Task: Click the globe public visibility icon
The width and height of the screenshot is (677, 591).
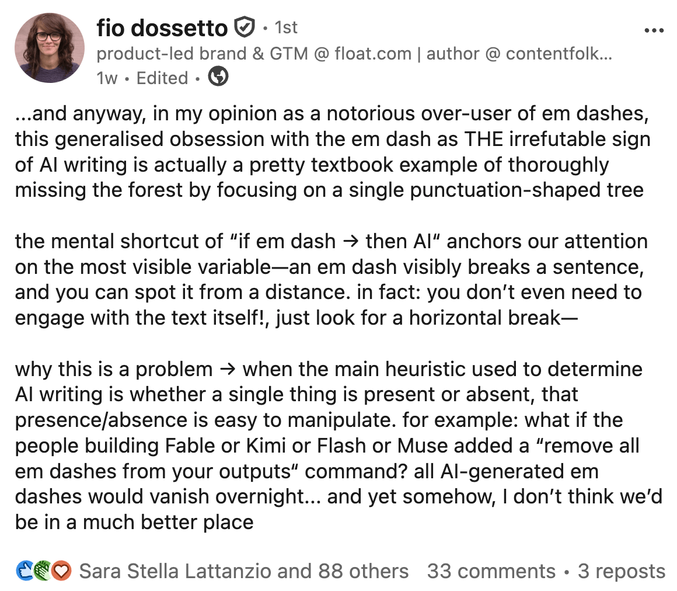Action: coord(218,77)
